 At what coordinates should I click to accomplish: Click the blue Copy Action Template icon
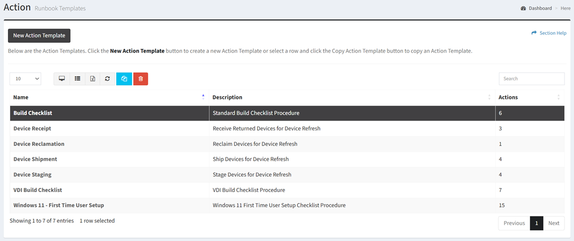tap(124, 79)
